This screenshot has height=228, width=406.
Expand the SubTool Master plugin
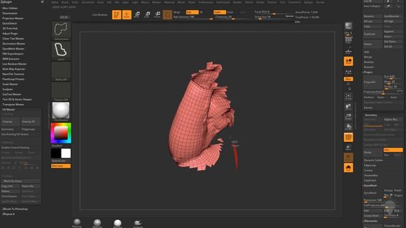11,94
